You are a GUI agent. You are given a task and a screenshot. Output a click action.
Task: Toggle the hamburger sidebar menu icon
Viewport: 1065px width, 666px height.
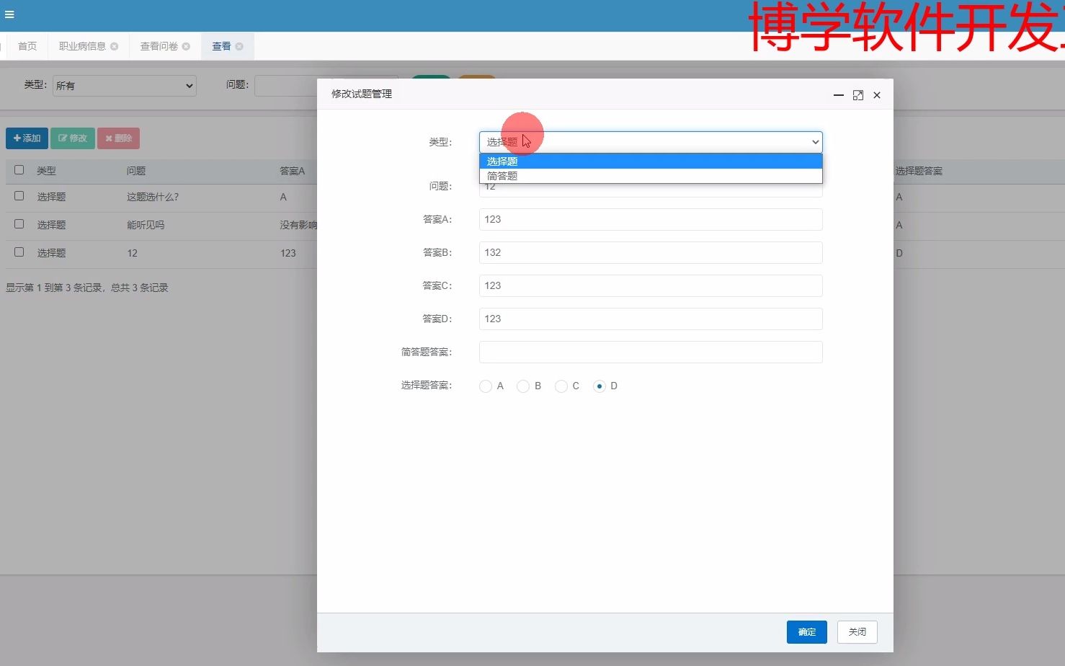pyautogui.click(x=9, y=14)
